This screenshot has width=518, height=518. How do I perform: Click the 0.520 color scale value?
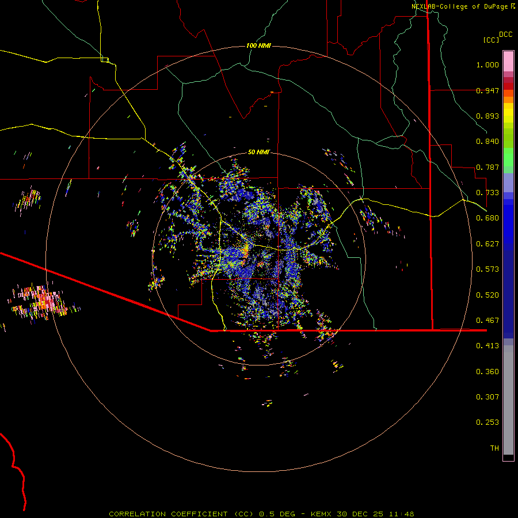[487, 295]
